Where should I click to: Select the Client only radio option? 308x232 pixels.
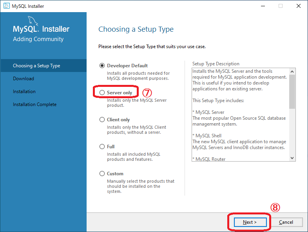click(102, 120)
